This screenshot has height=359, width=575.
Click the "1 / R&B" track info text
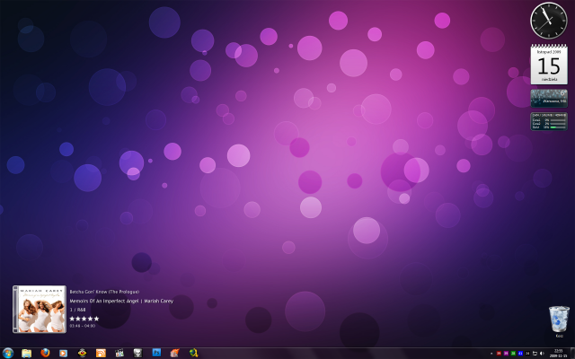coord(77,310)
